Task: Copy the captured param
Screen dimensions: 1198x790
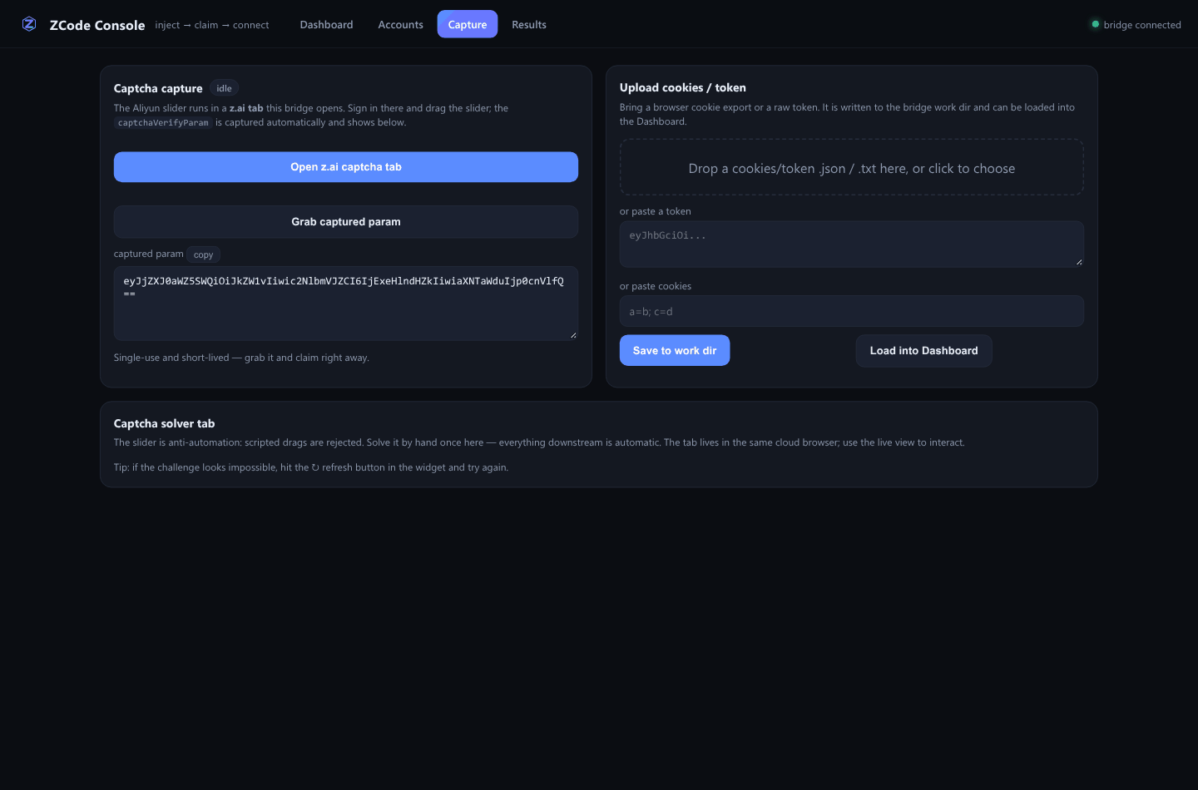Action: point(203,254)
